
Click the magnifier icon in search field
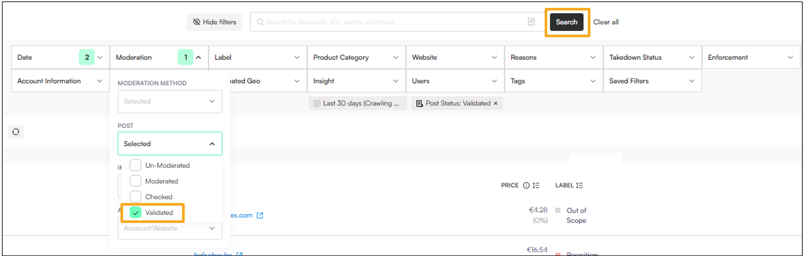pos(260,22)
